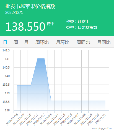Click the 持平 status label
This screenshot has height=131, width=114.
pyautogui.click(x=51, y=24)
